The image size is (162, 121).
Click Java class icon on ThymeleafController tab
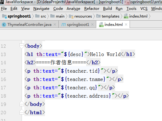point(4,25)
